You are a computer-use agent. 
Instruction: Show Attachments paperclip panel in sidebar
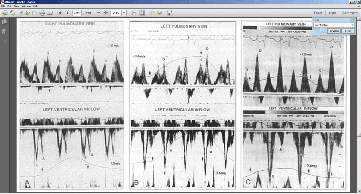tap(4, 41)
